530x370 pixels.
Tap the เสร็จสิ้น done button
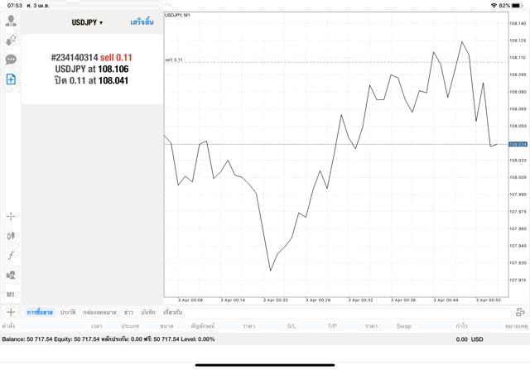coord(142,22)
